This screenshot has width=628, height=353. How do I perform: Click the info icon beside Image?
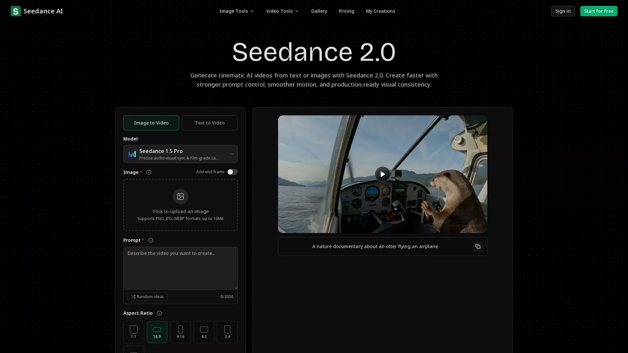(149, 172)
